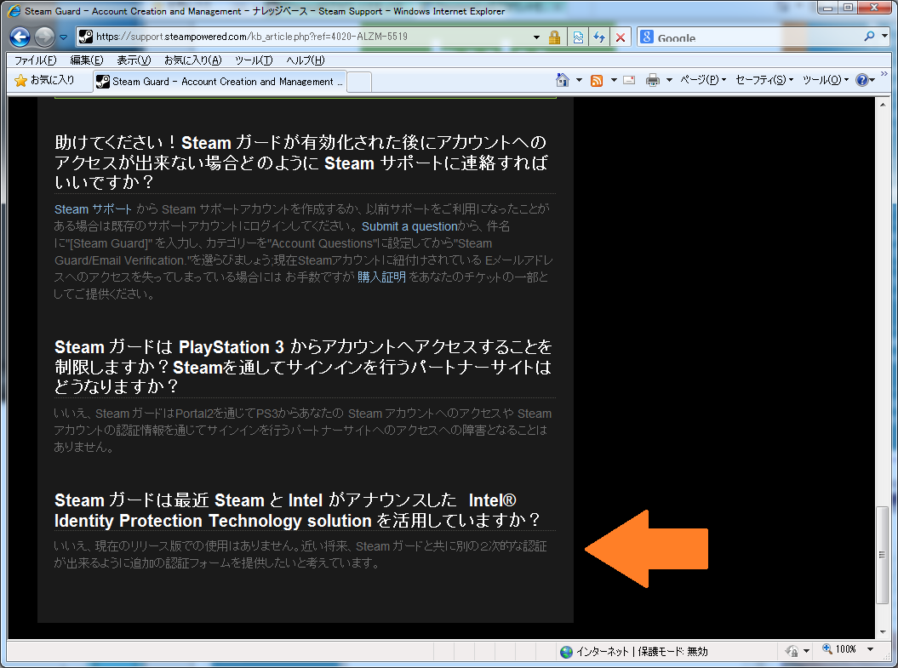Image resolution: width=898 pixels, height=668 pixels.
Task: Click the RSS feeds icon
Action: 597,81
